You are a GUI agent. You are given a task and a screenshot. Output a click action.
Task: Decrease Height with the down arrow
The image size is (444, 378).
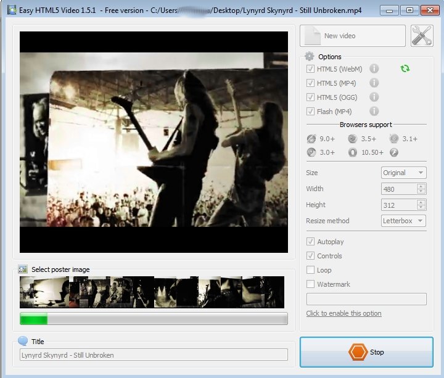[421, 207]
